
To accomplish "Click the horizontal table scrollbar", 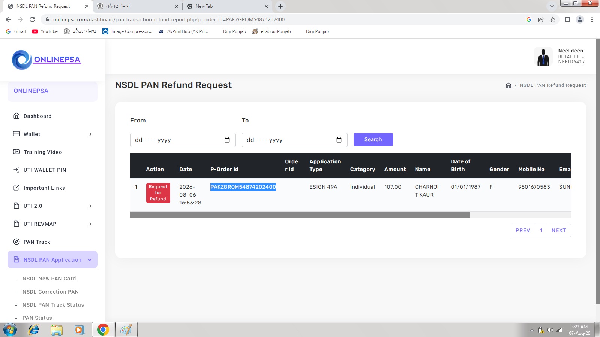I will click(x=300, y=215).
